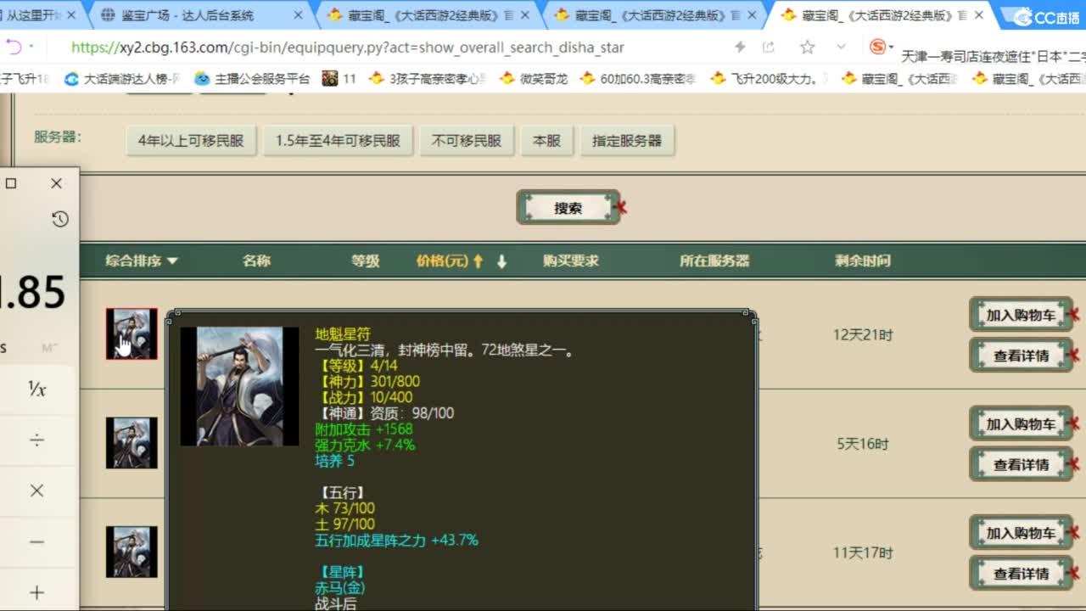This screenshot has height=611, width=1086.
Task: Click the calculator multiply key
Action: 37,490
